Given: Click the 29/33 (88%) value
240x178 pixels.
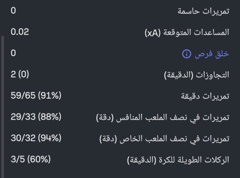Looking at the screenshot, I should point(36,117).
